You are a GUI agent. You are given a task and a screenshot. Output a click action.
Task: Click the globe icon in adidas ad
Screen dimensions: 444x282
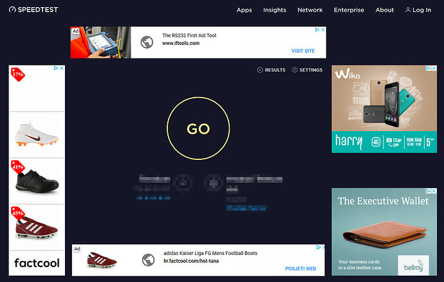click(149, 260)
